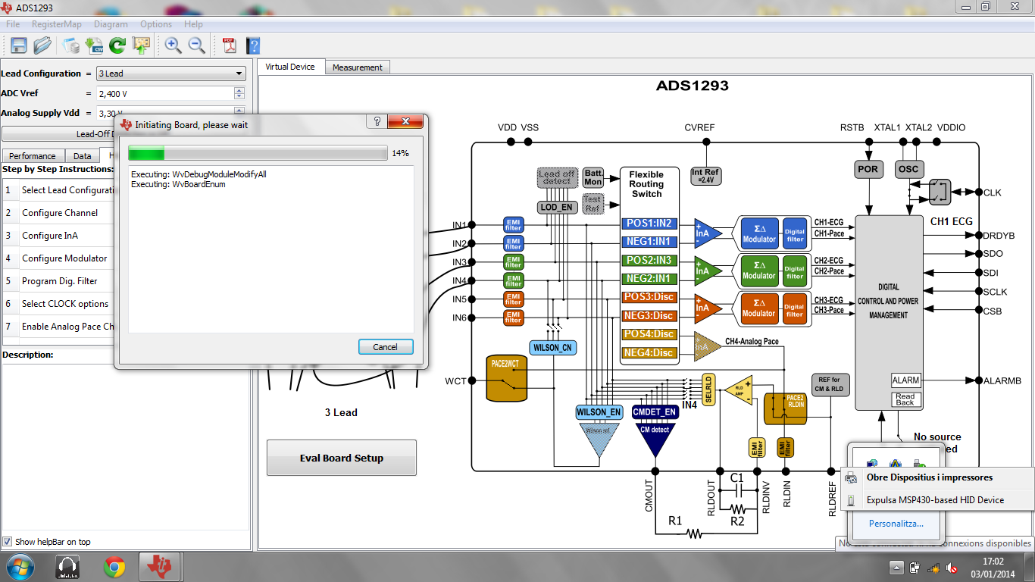Click the IN6 orange EMI filter block
This screenshot has width=1035, height=582.
pos(514,318)
